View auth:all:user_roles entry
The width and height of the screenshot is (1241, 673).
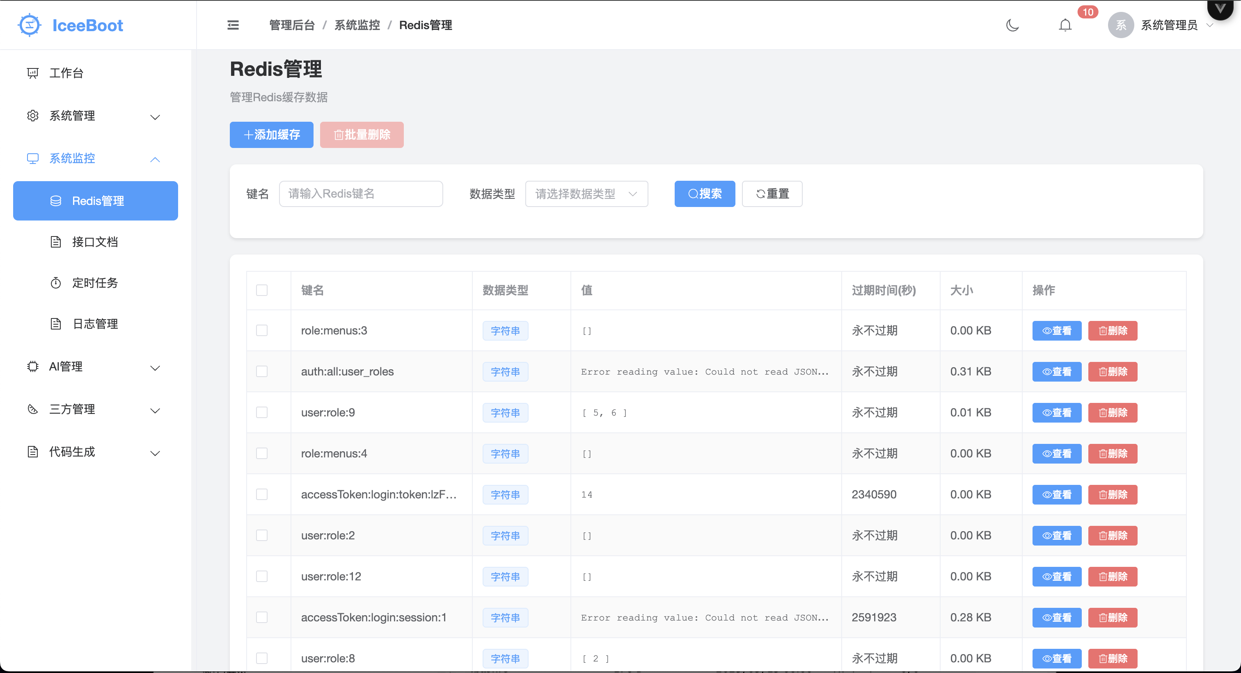coord(1057,371)
